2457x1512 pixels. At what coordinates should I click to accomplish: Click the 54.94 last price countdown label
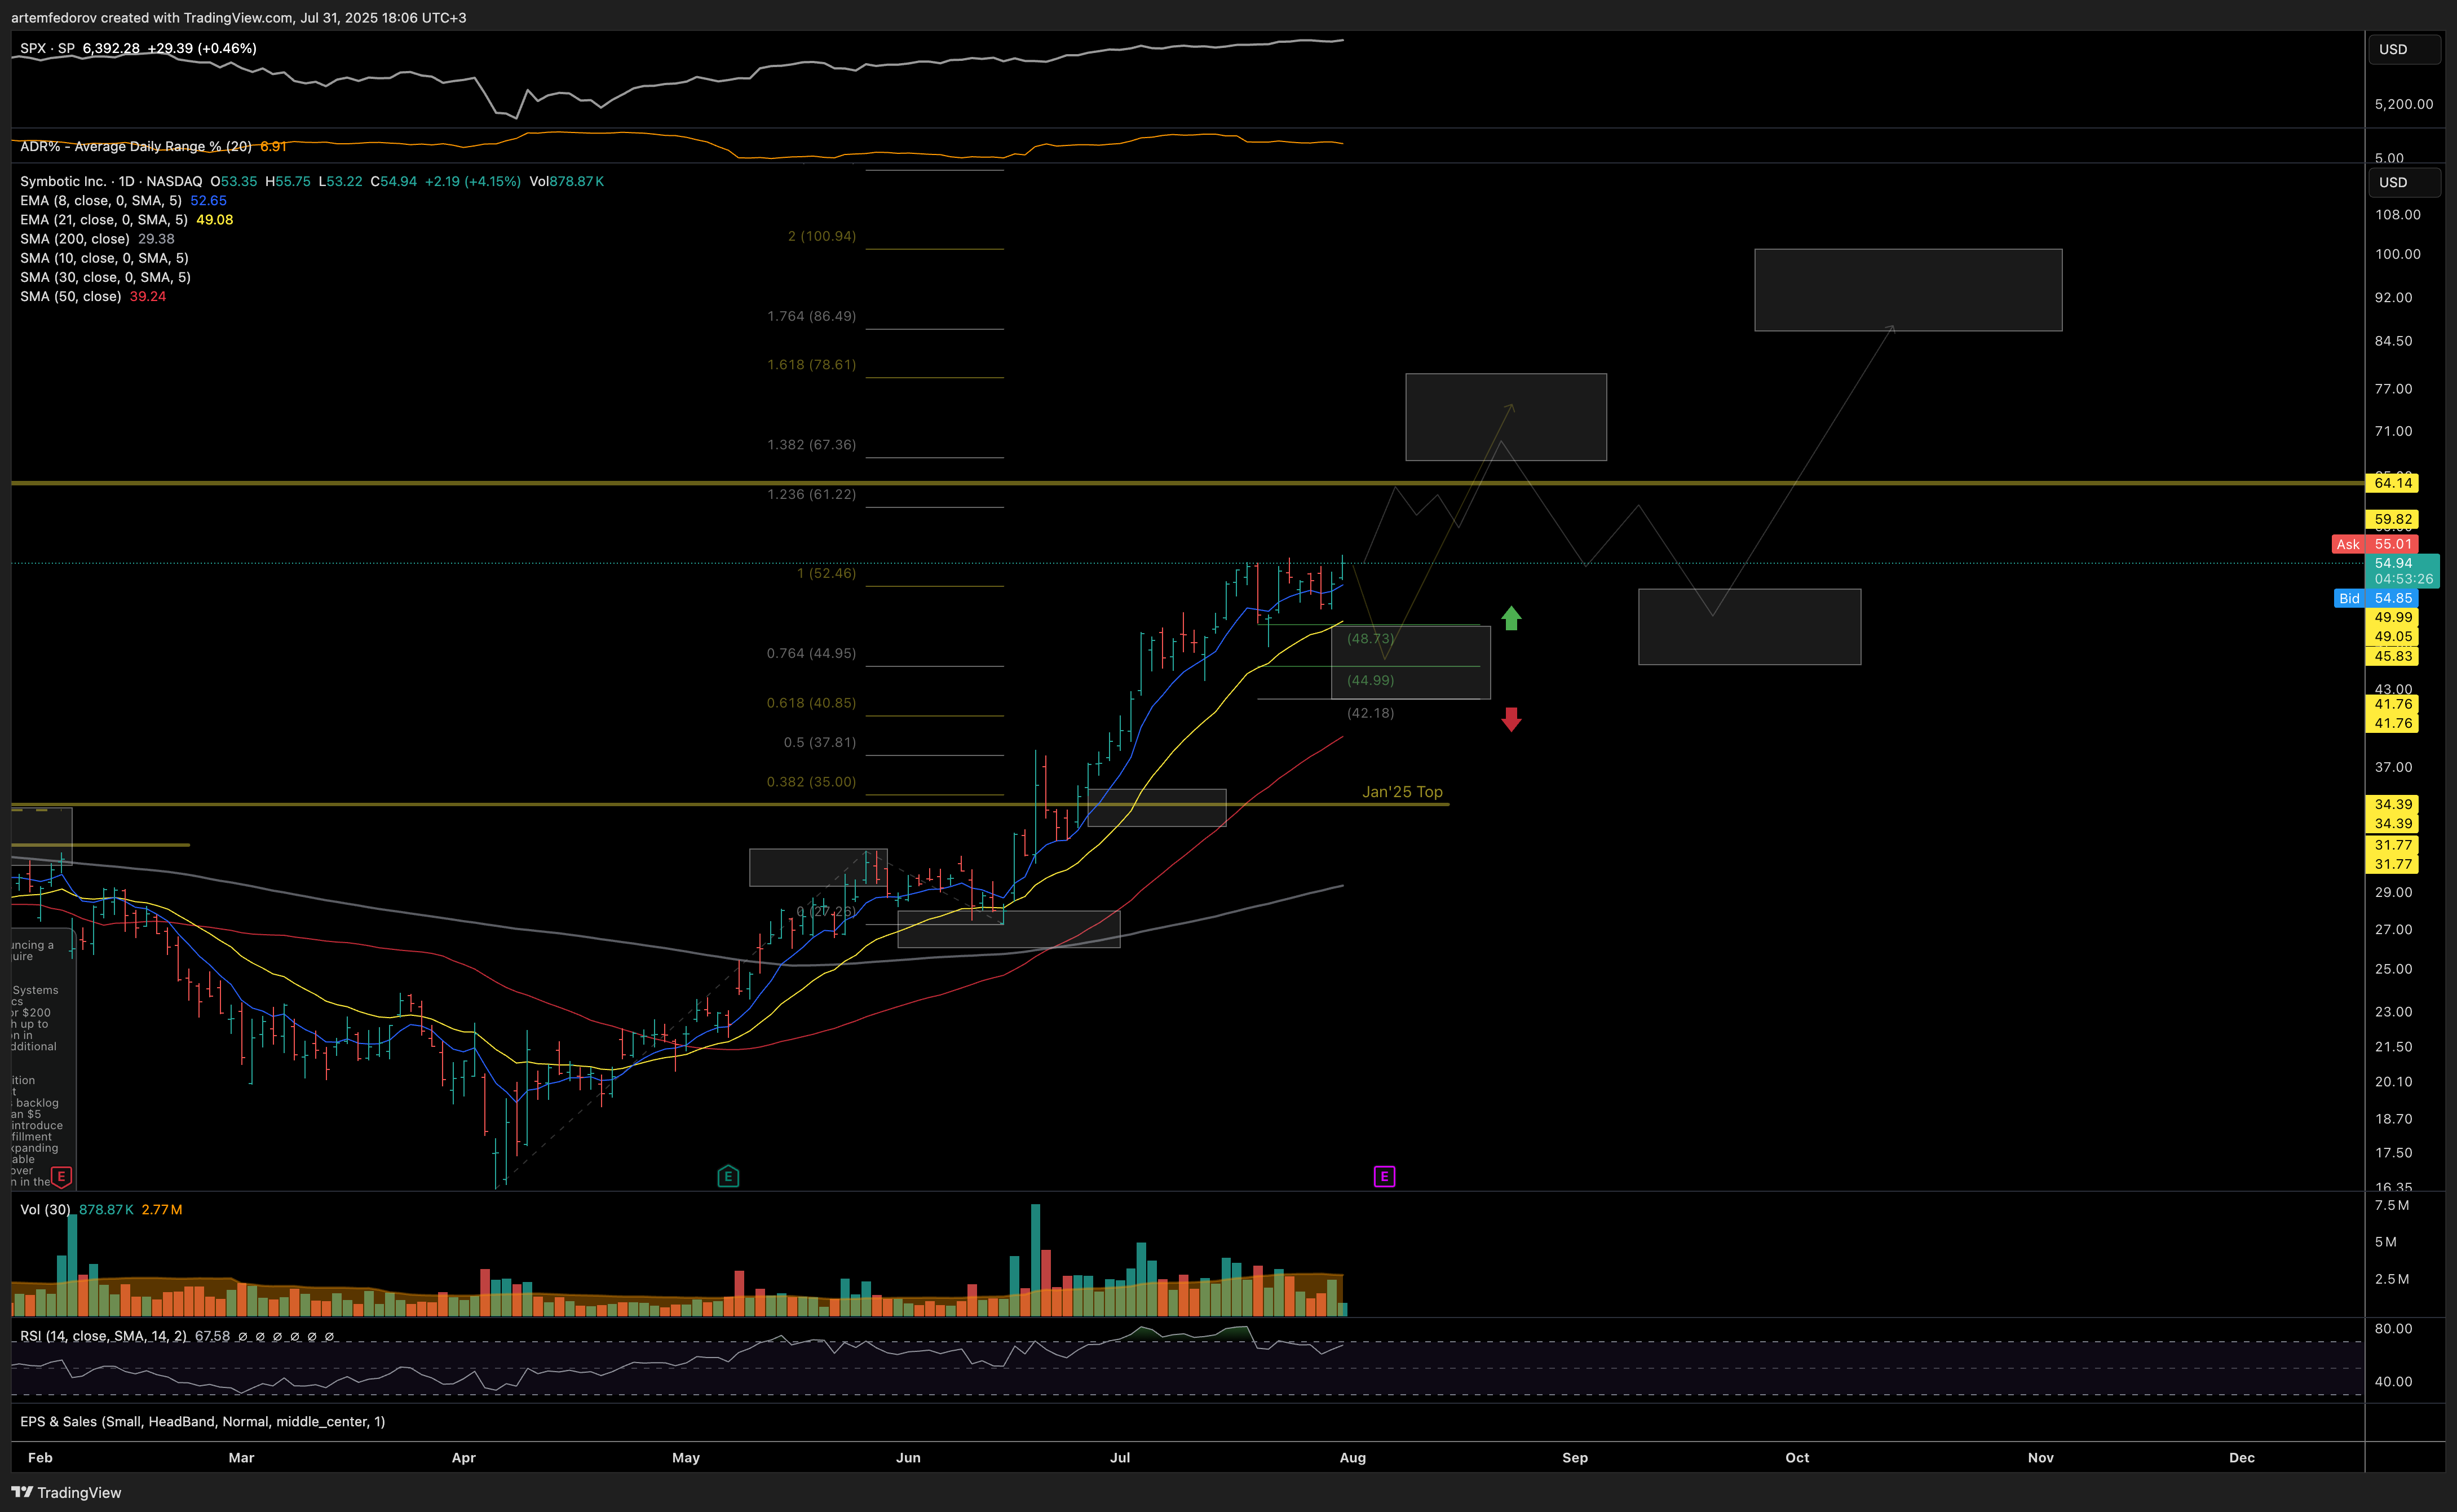click(x=2402, y=571)
